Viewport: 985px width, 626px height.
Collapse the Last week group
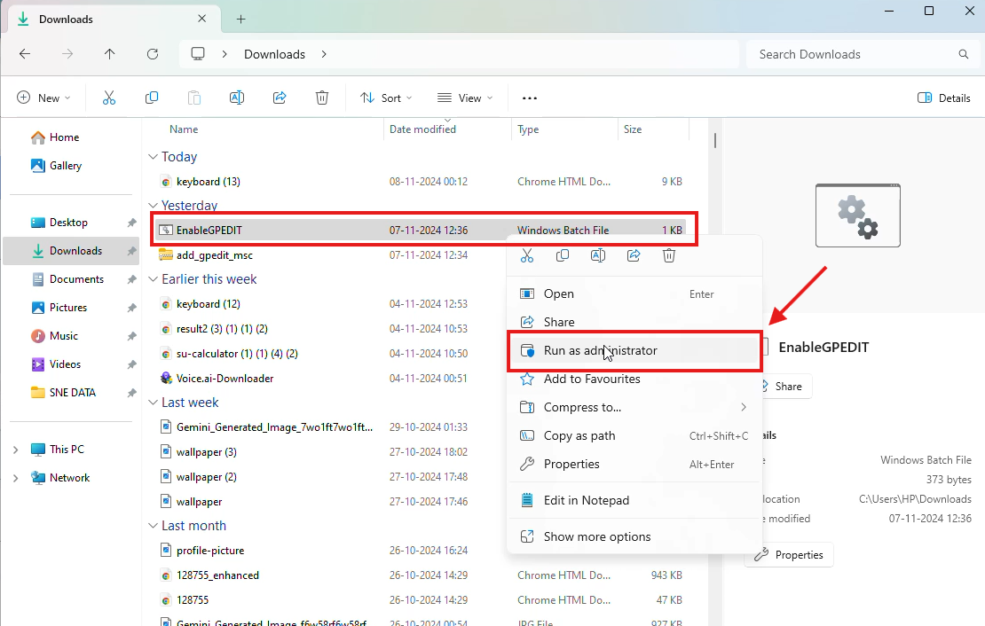click(153, 403)
